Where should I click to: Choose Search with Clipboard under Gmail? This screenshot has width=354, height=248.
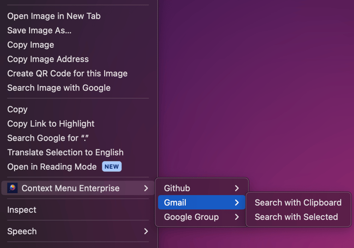point(298,202)
